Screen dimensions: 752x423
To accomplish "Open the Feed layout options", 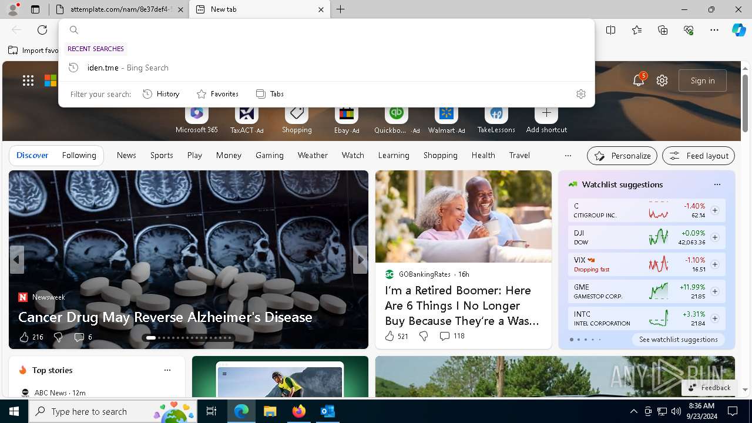I will (699, 156).
